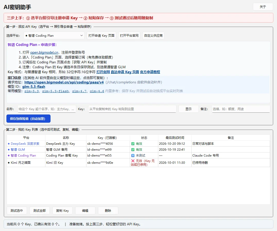Select the DeepSeek 深度求索 row
The width and height of the screenshot is (277, 231).
(x=138, y=144)
